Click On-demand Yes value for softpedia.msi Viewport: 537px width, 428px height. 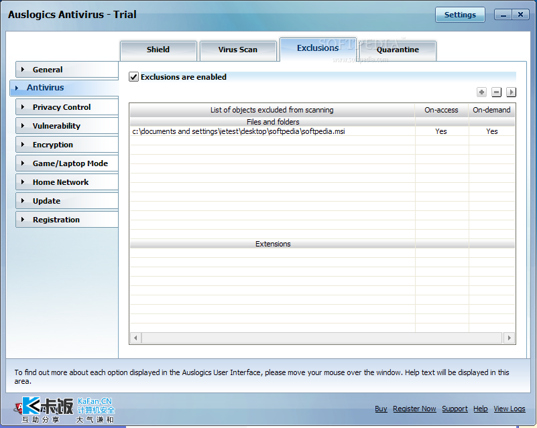click(492, 131)
